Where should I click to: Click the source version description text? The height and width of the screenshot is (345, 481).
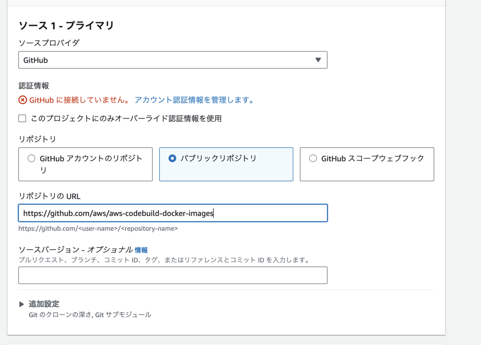pos(164,260)
